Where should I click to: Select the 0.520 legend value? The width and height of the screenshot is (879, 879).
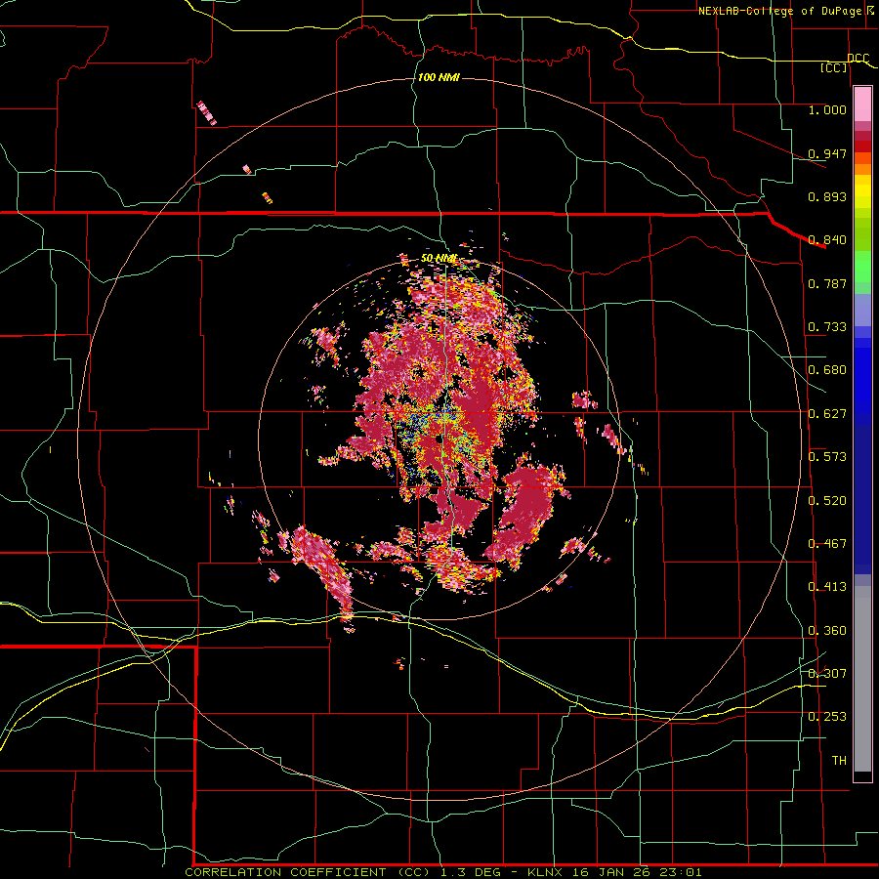coord(827,501)
